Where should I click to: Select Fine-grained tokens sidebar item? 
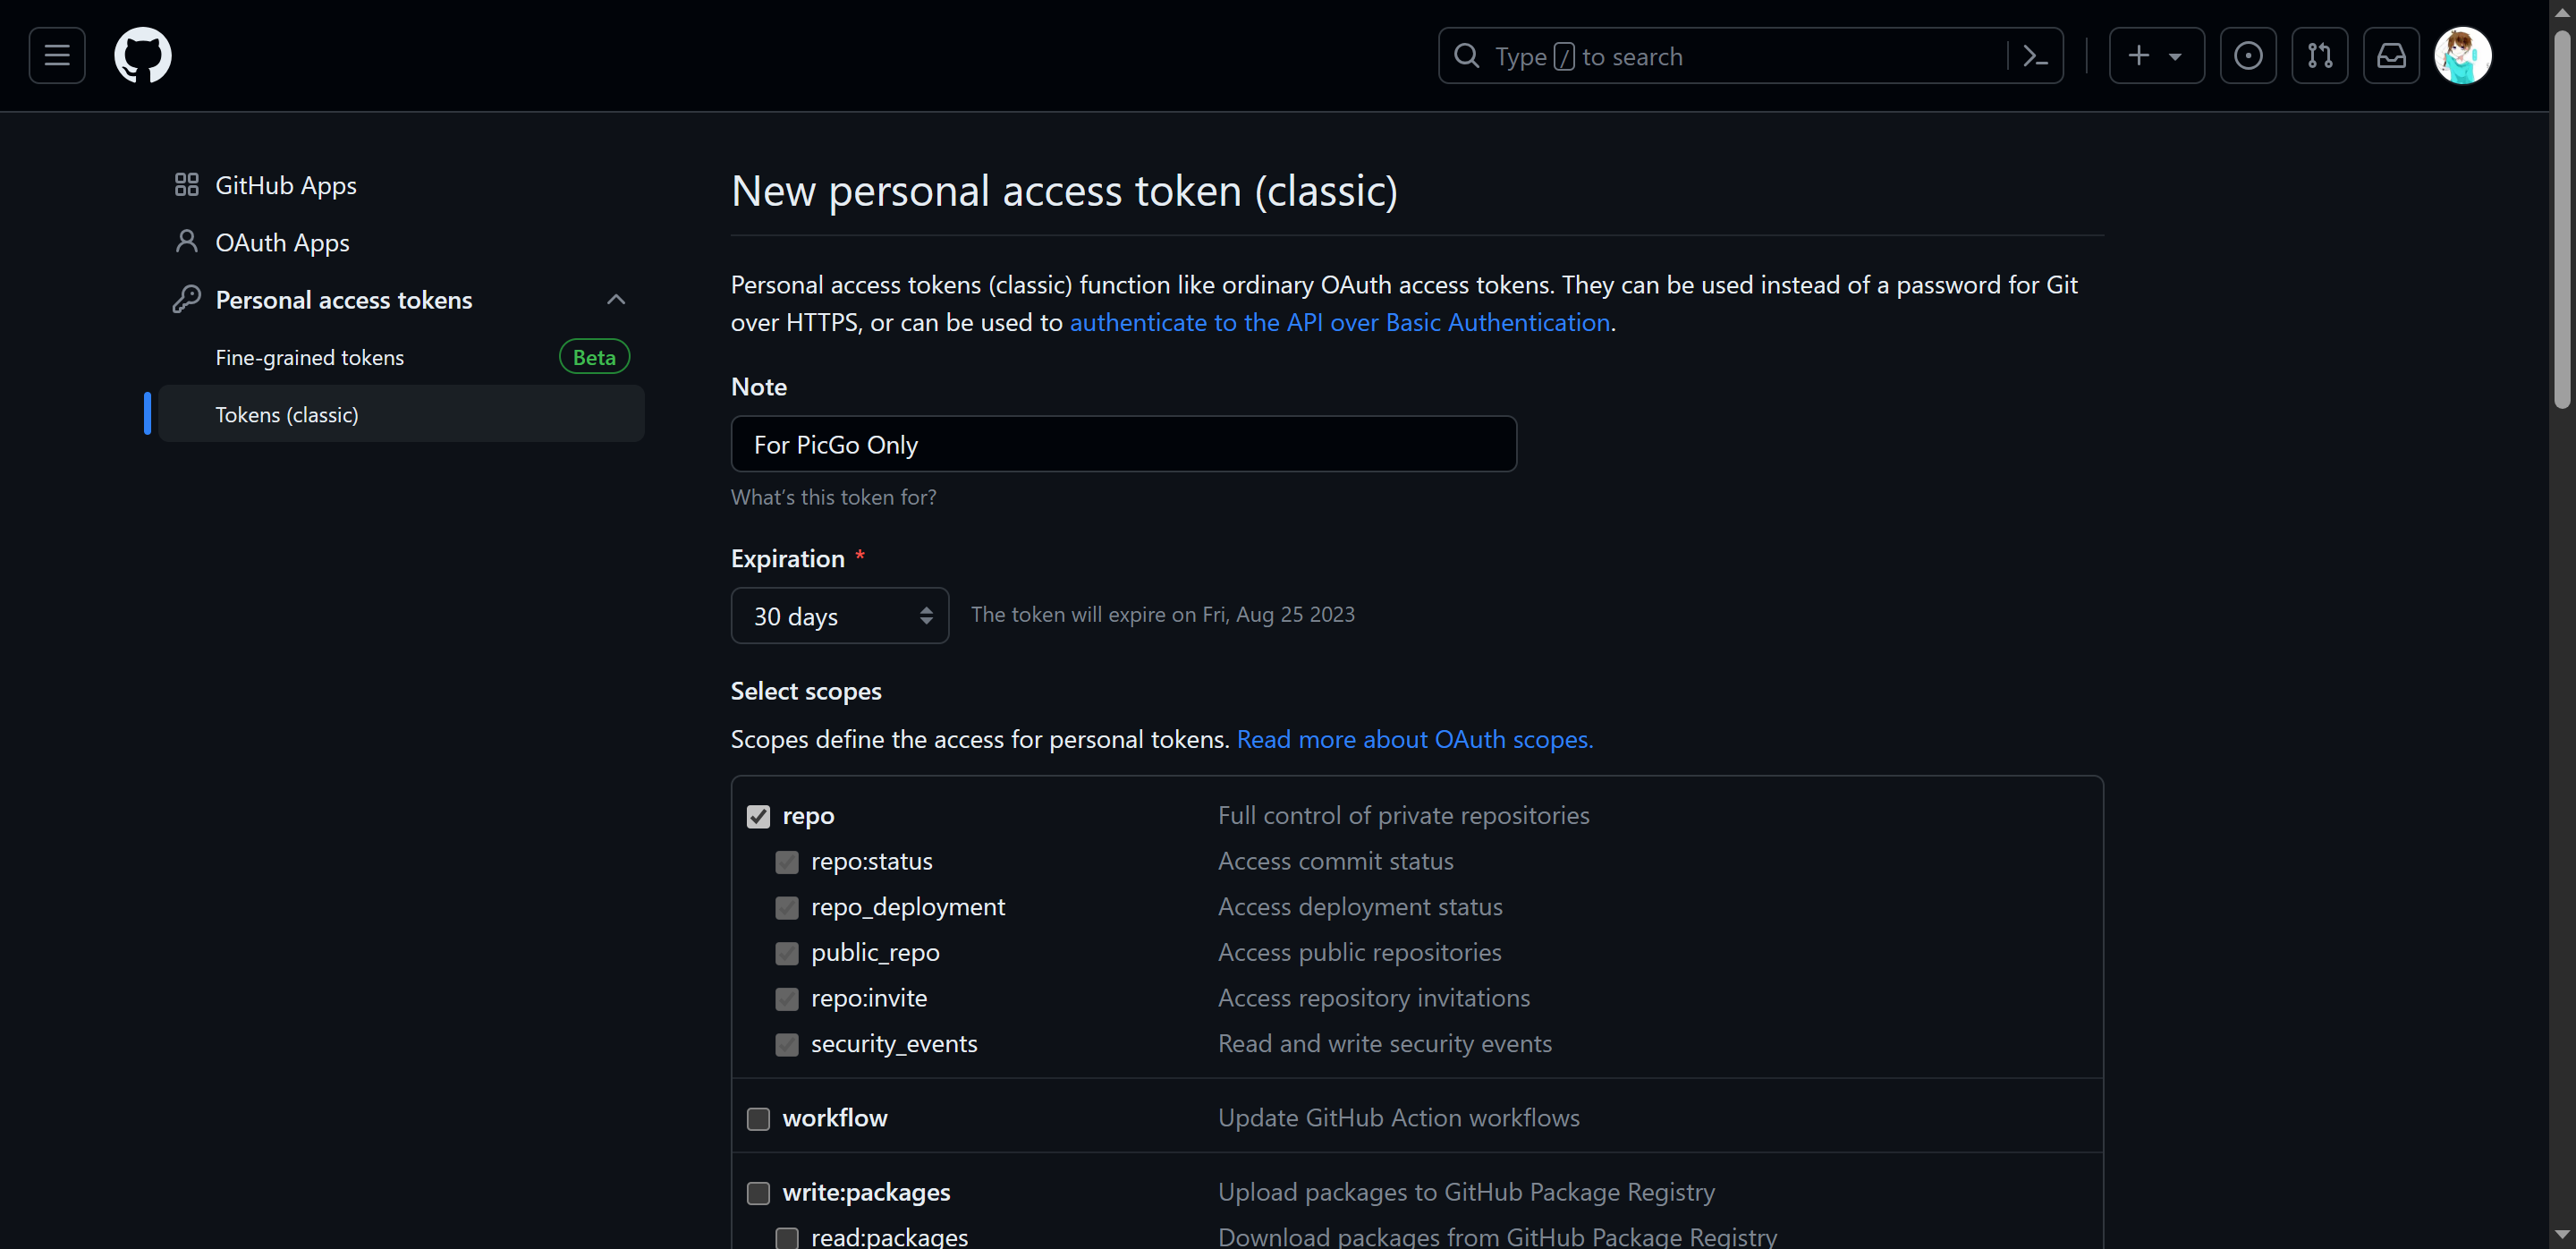(309, 357)
